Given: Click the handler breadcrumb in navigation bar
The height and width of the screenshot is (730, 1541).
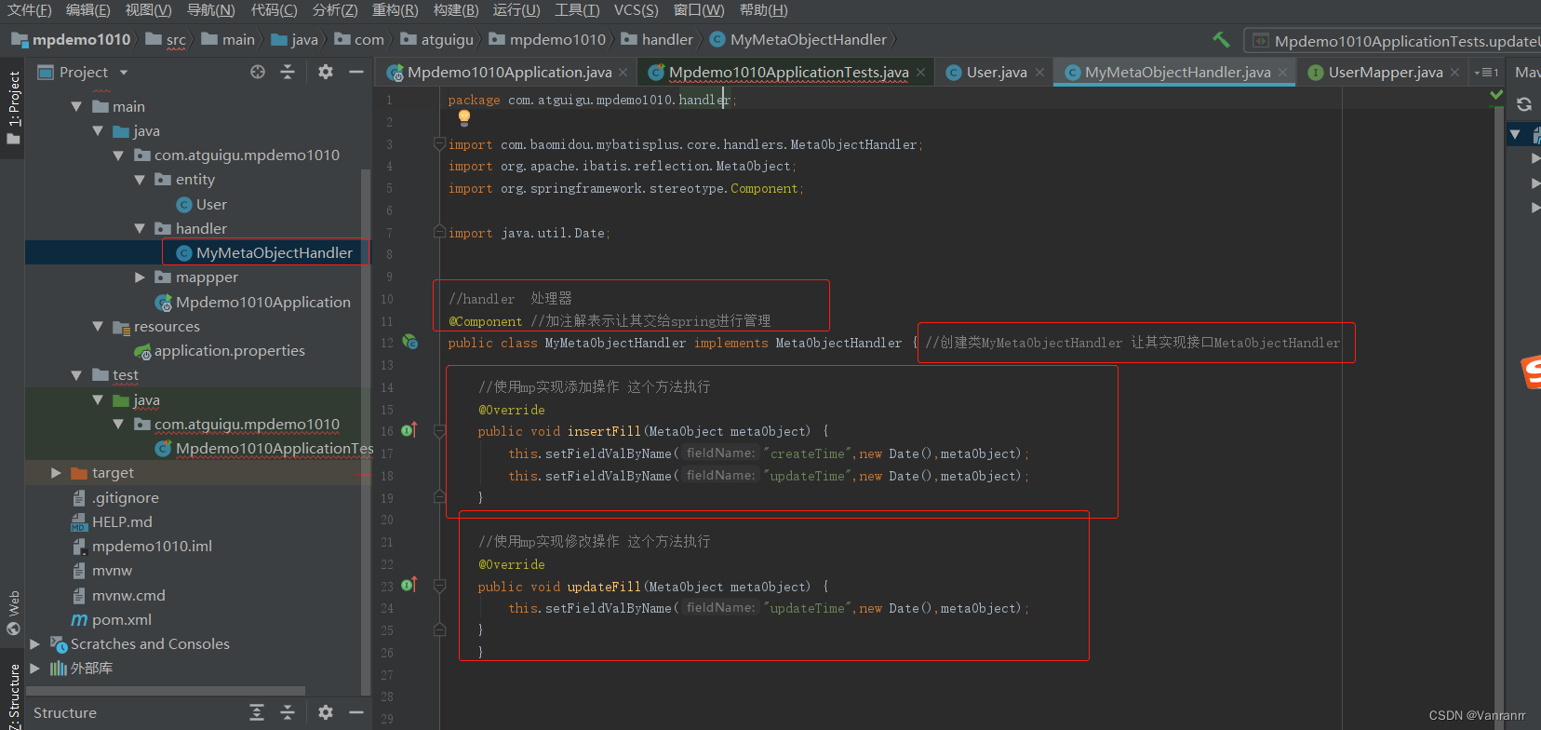Looking at the screenshot, I should 657,39.
